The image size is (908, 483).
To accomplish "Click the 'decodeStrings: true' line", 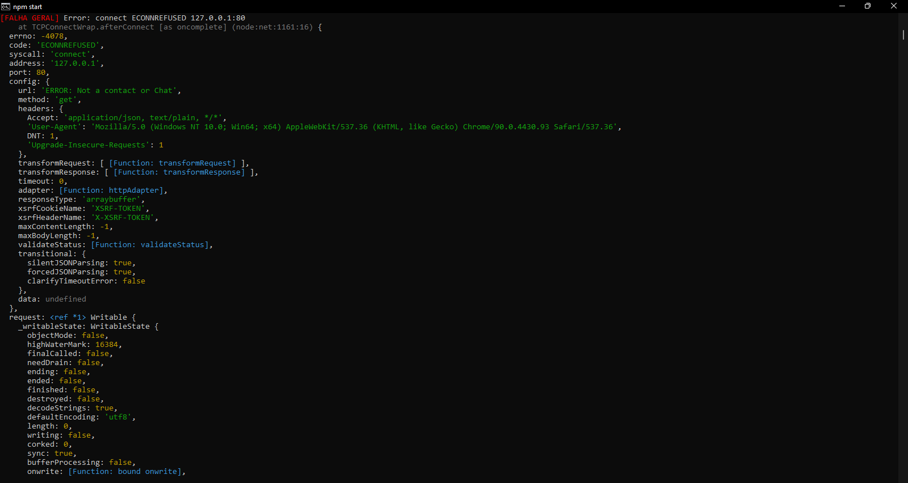I will (x=72, y=408).
